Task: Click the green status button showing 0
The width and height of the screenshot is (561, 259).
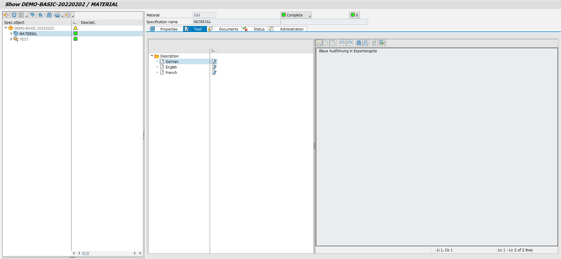Action: click(354, 15)
